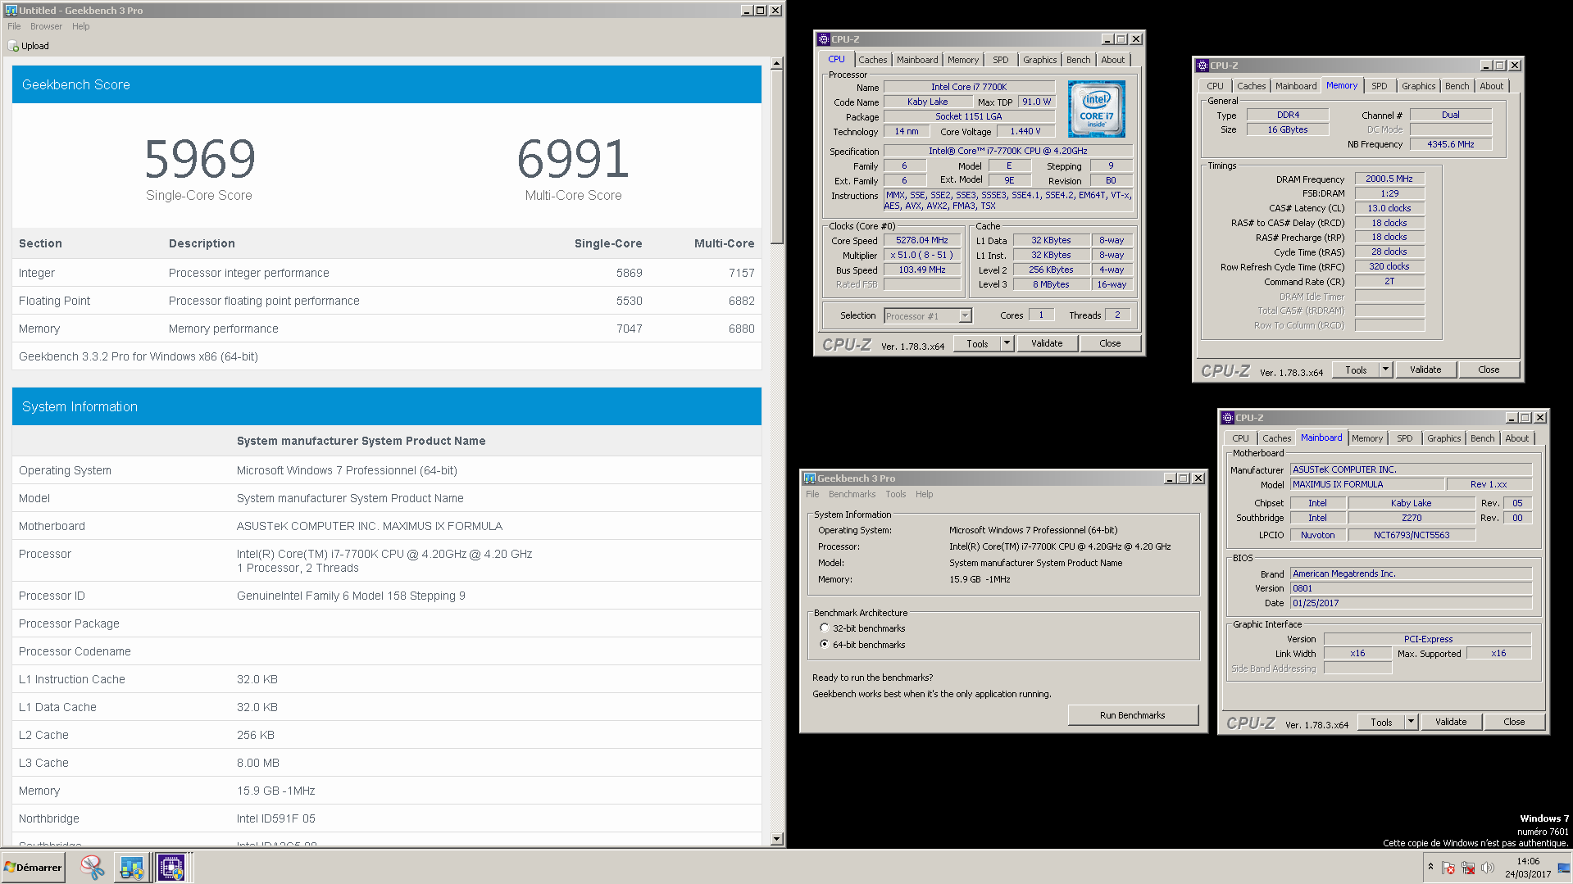Screen dimensions: 1573x884
Task: Switch to Geekbench taskbar button
Action: 131,867
